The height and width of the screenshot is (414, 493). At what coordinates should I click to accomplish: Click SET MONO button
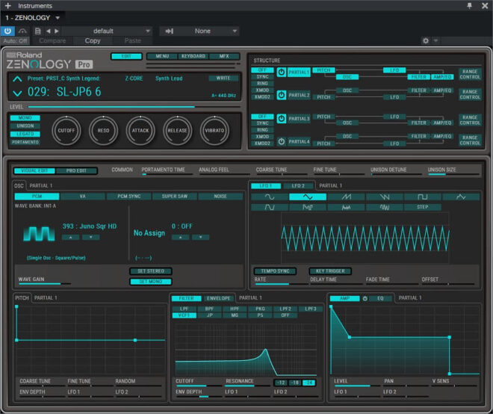(x=151, y=282)
